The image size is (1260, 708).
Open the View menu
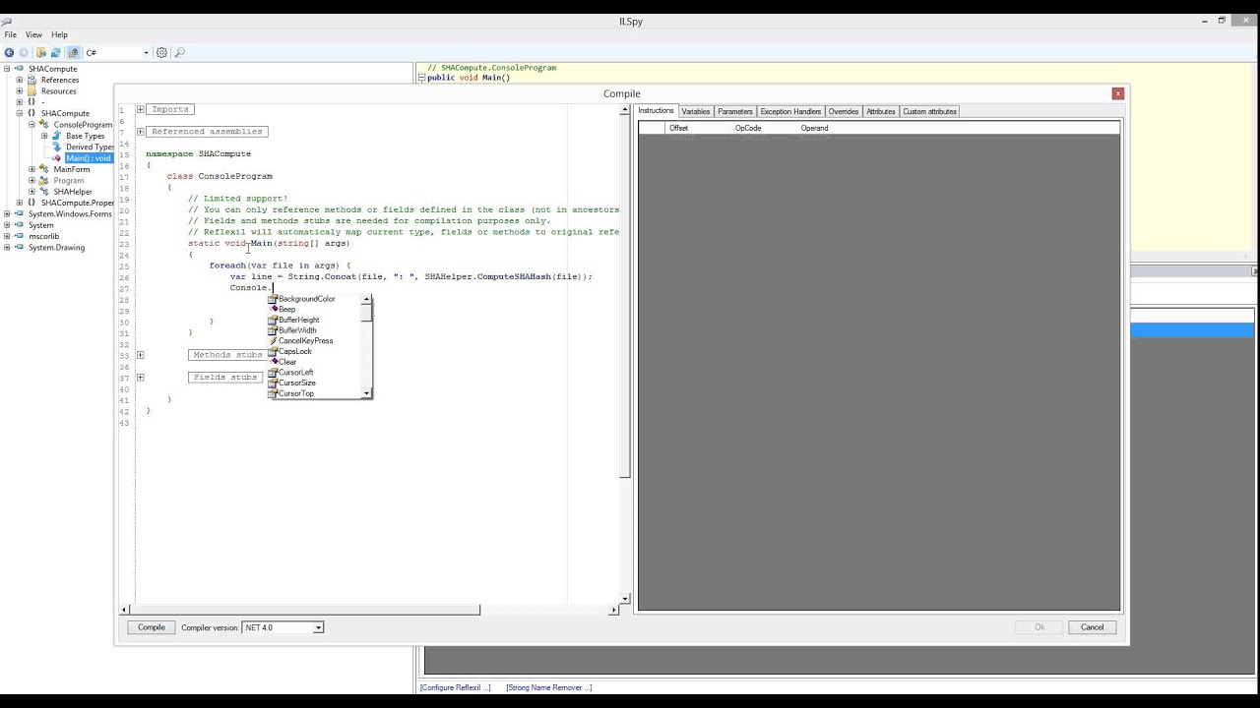[x=33, y=34]
